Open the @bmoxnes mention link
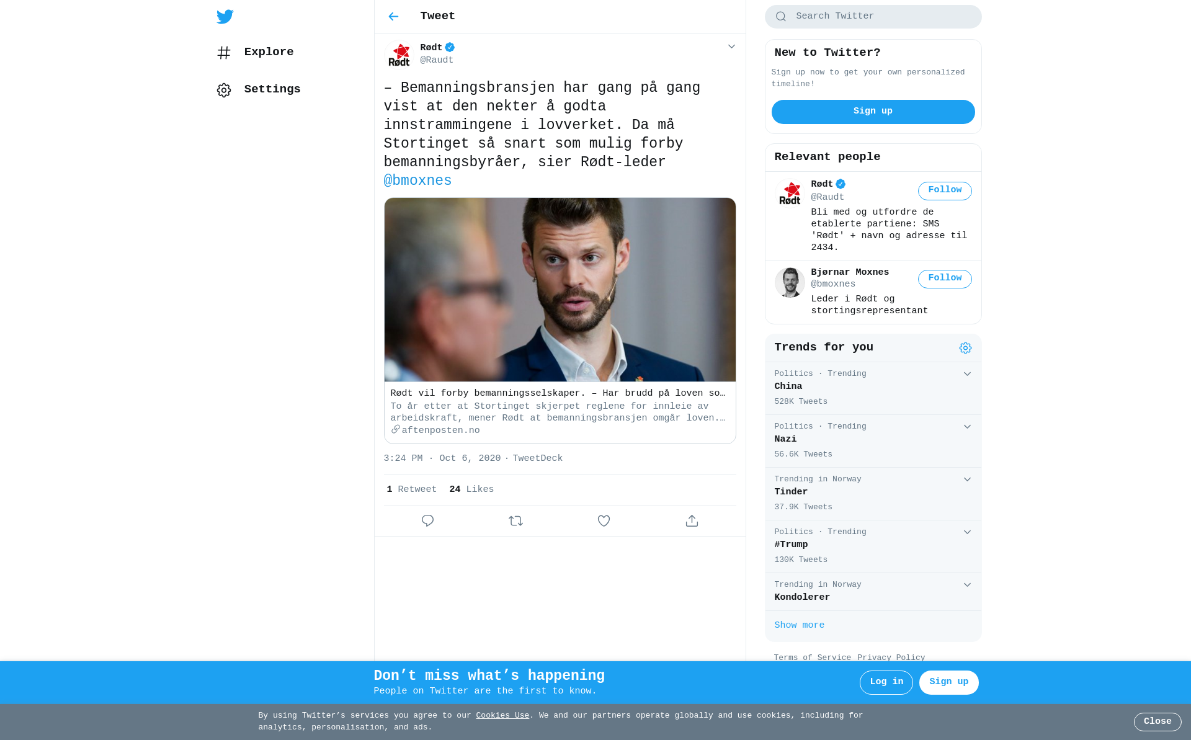 pos(417,181)
